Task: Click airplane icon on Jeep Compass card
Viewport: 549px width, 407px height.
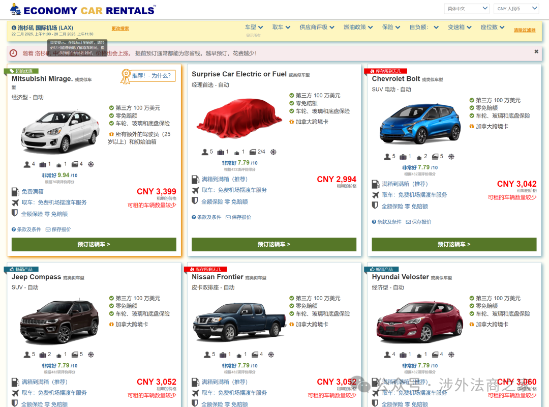Action: [15, 393]
